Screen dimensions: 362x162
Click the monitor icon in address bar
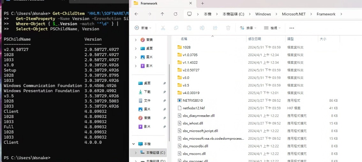click(190, 14)
